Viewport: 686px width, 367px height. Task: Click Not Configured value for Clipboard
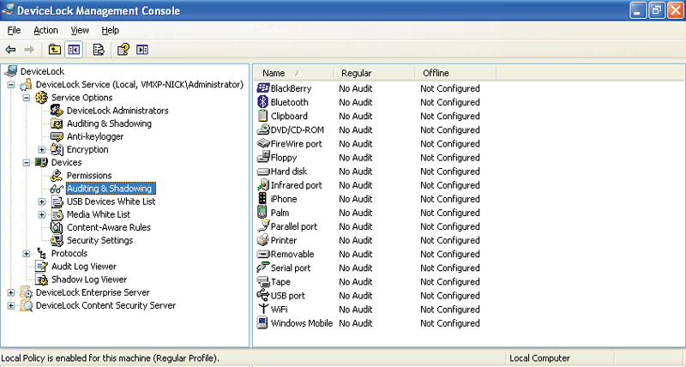pos(450,116)
